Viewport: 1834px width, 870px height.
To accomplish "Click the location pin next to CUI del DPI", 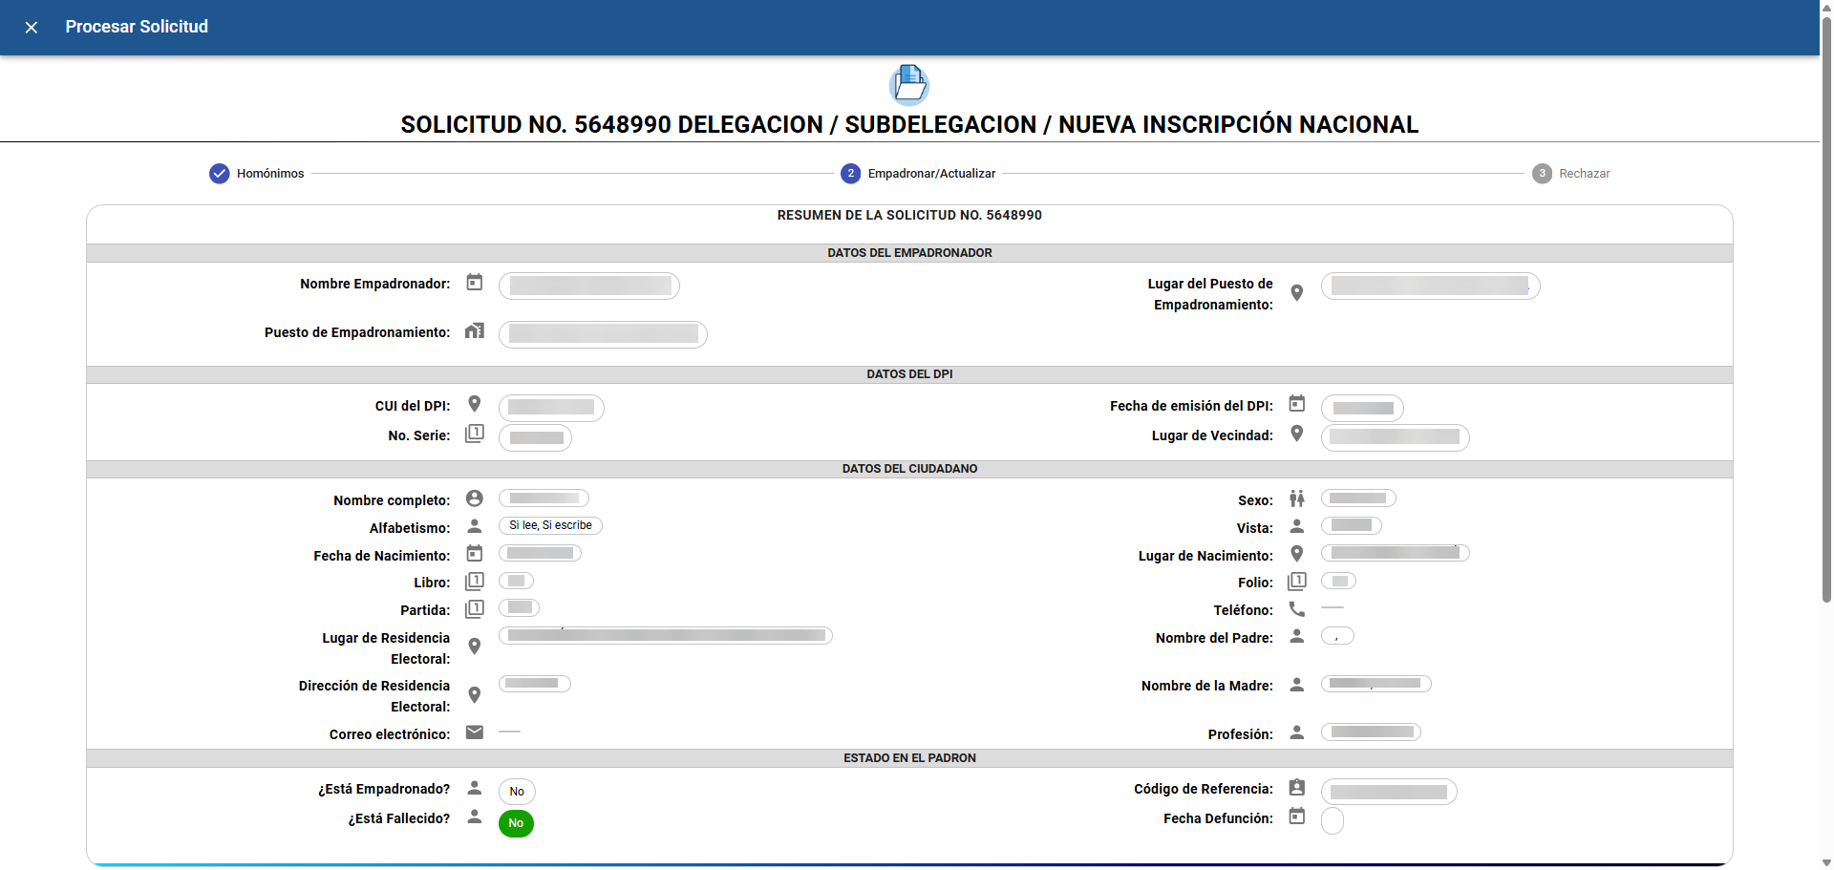I will coord(474,404).
